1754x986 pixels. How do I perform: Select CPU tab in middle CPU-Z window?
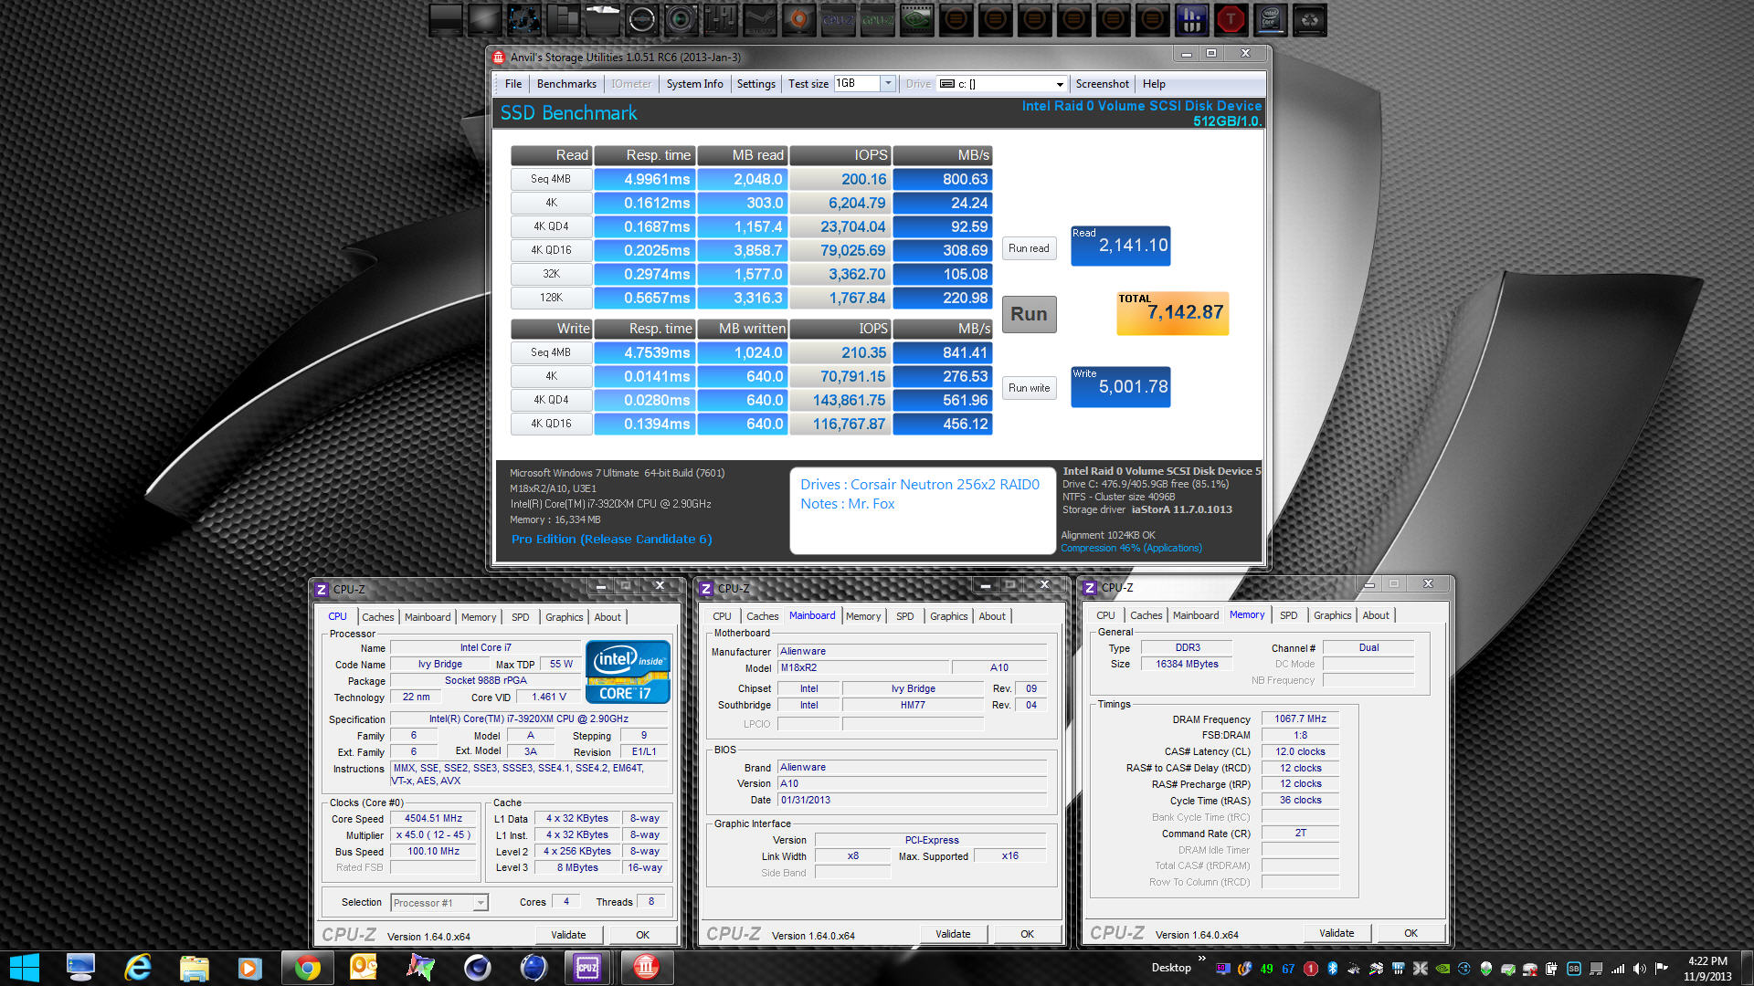tap(722, 616)
